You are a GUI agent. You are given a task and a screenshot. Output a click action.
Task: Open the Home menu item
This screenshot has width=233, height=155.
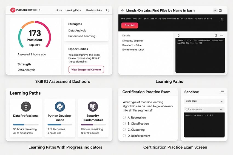tap(59, 10)
